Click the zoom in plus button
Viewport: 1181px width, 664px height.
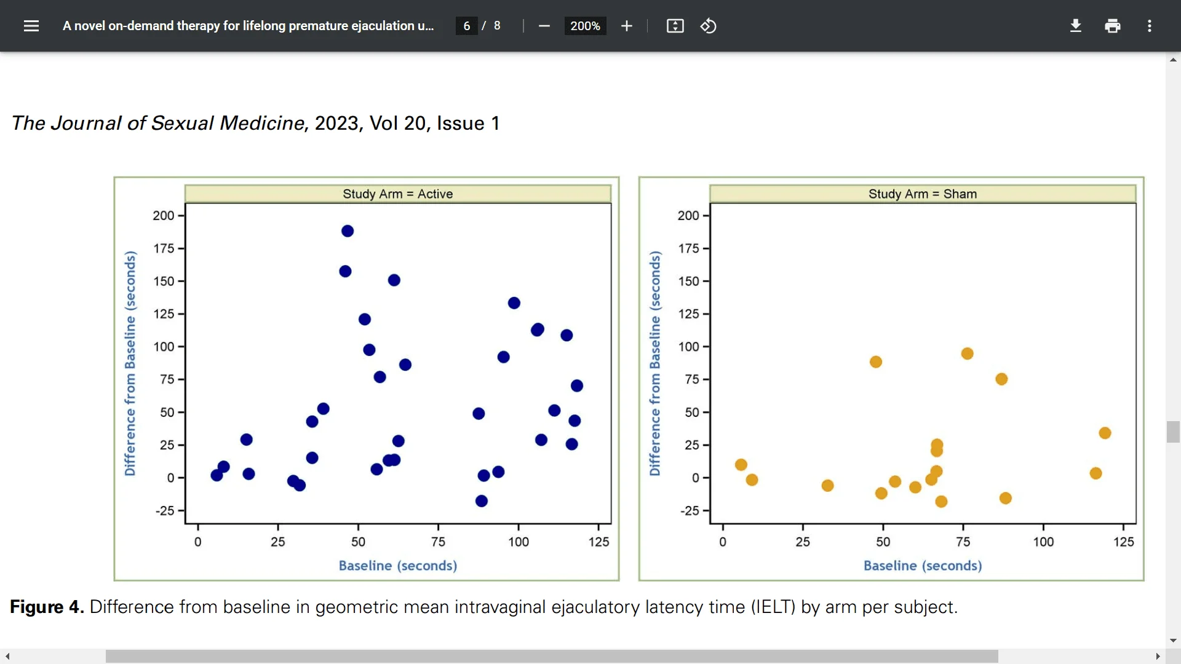tap(626, 26)
